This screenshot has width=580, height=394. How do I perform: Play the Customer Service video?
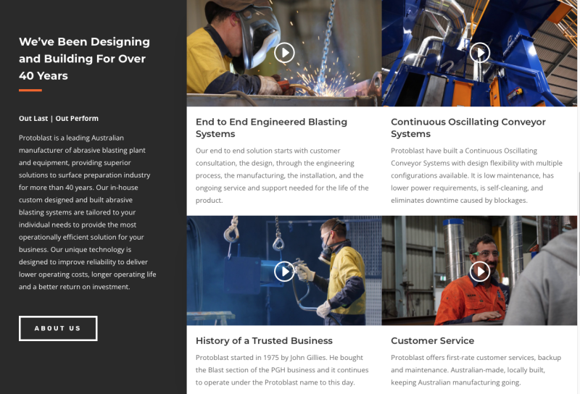(x=479, y=271)
